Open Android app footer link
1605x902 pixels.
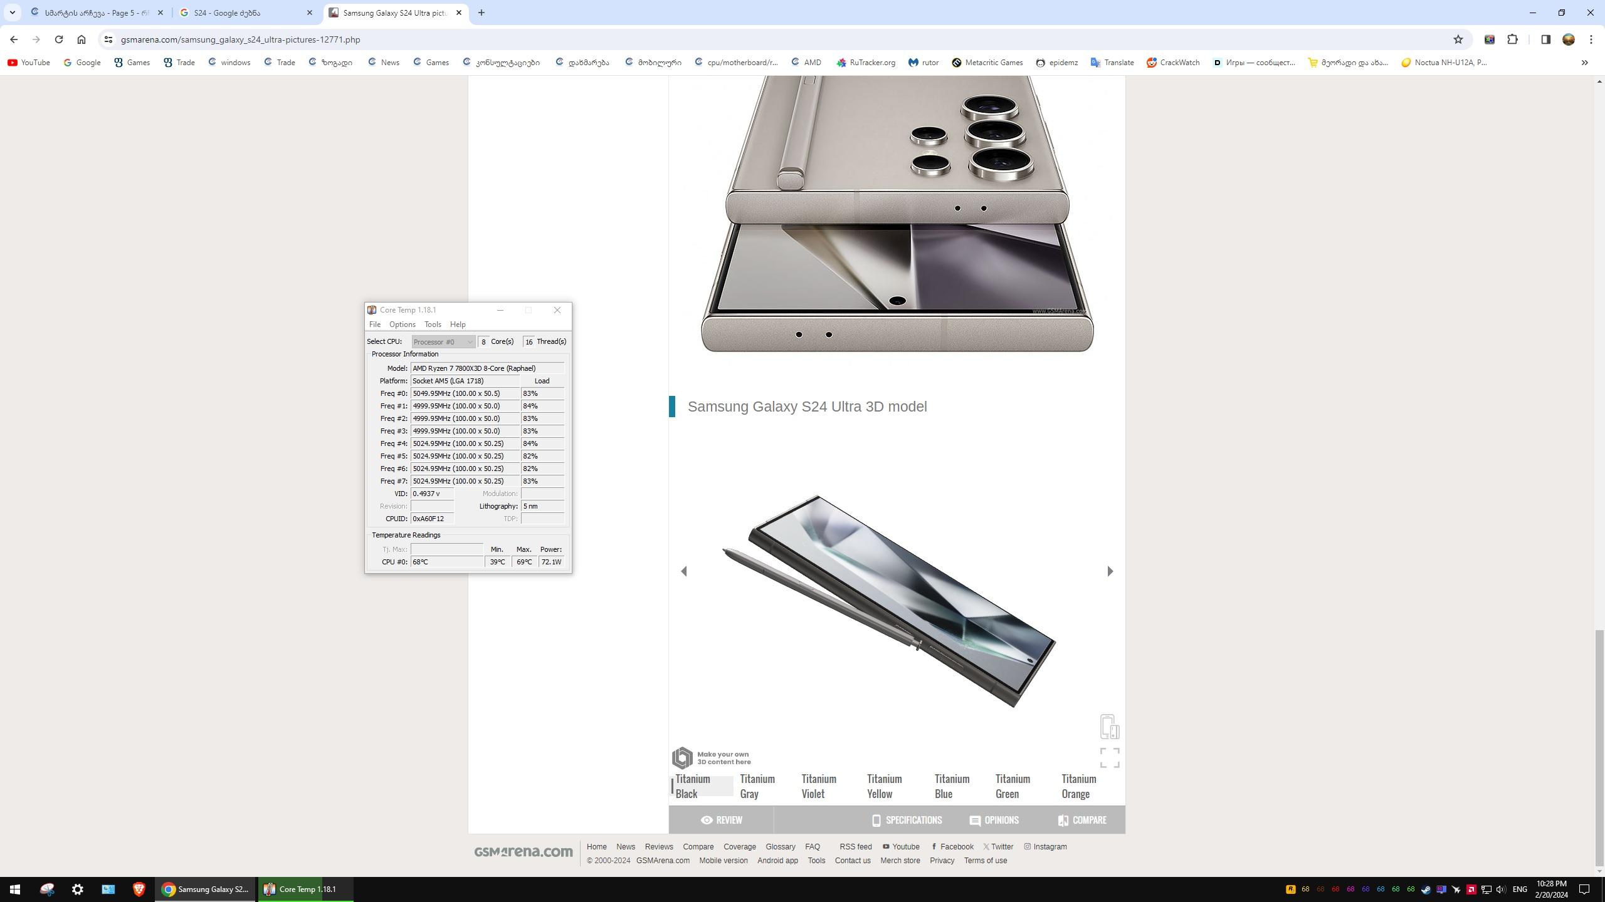click(777, 861)
